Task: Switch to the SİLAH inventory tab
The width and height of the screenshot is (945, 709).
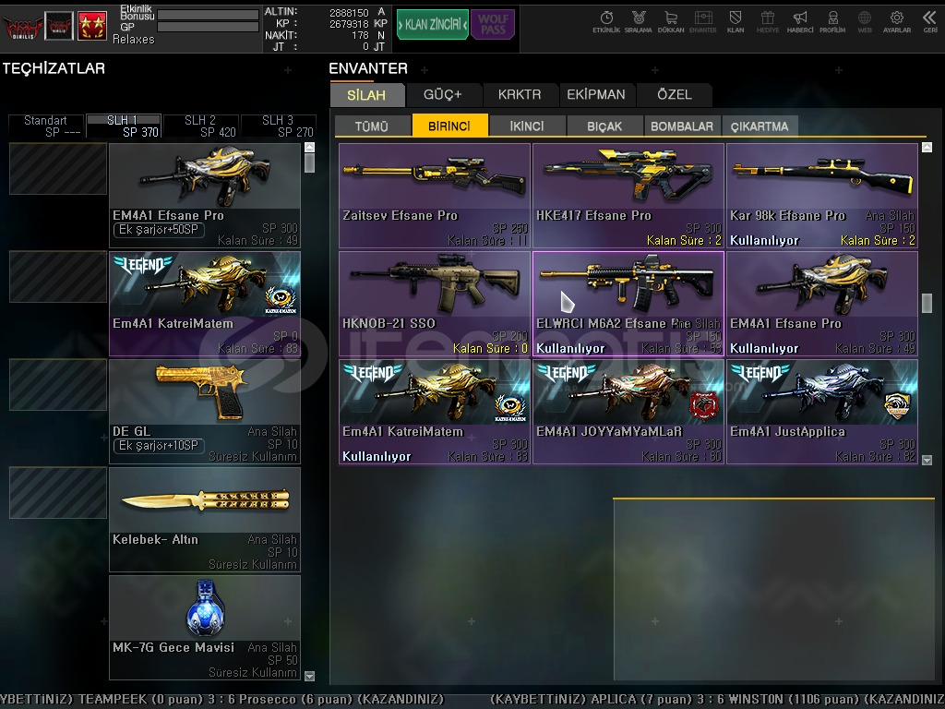Action: 366,95
